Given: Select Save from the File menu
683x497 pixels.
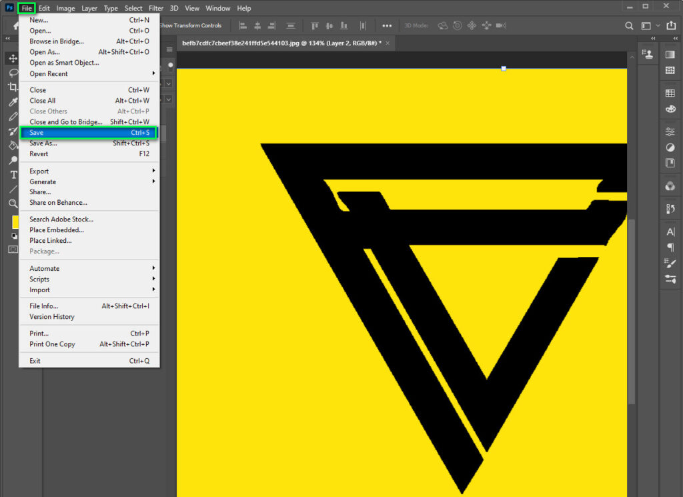Looking at the screenshot, I should 87,132.
